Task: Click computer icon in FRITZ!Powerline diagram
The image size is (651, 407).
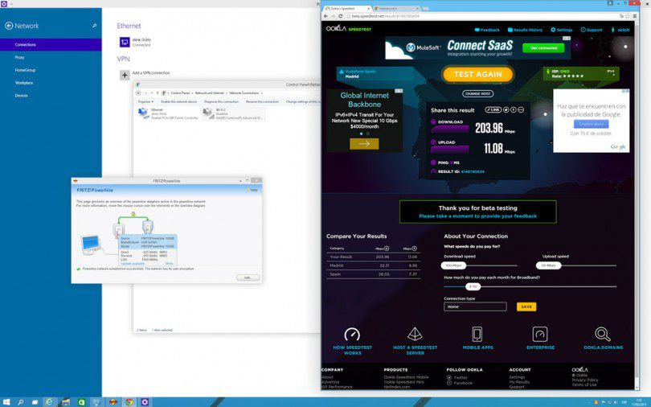Action: tap(91, 245)
